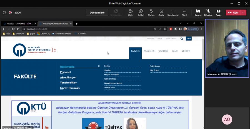The image size is (250, 129).
Task: Click the shield security icon
Action: [x=4, y=12]
